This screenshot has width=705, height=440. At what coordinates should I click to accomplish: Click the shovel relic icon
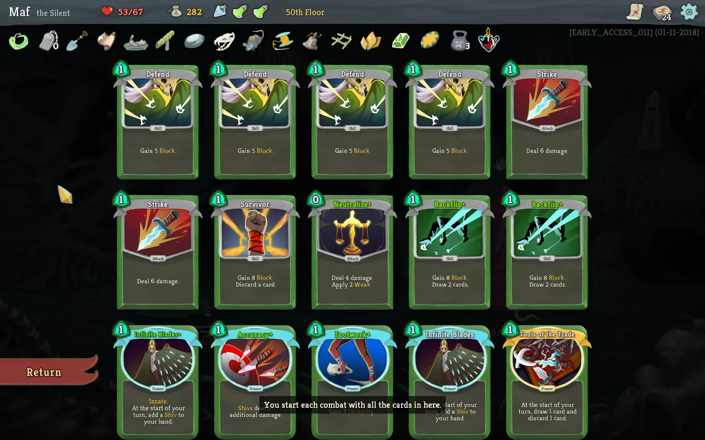[77, 41]
